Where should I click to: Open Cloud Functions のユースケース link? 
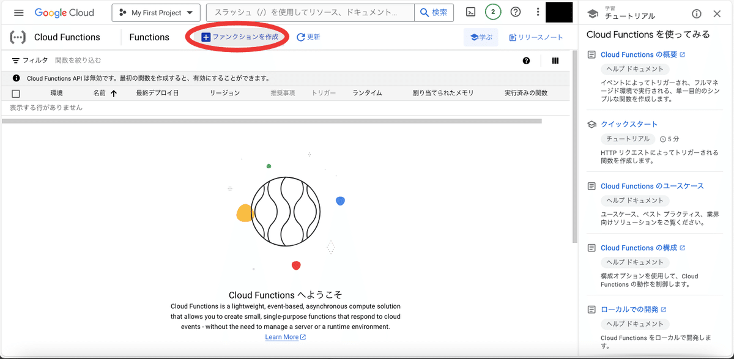652,186
